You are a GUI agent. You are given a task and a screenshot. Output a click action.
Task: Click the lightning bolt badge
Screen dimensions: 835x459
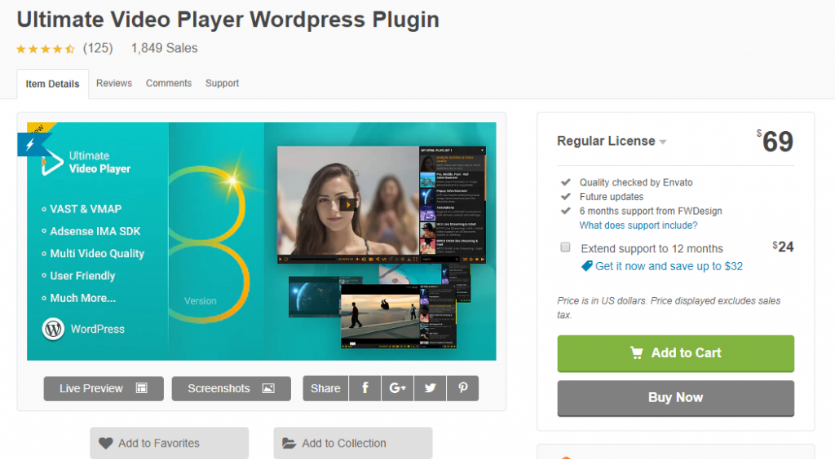point(30,144)
